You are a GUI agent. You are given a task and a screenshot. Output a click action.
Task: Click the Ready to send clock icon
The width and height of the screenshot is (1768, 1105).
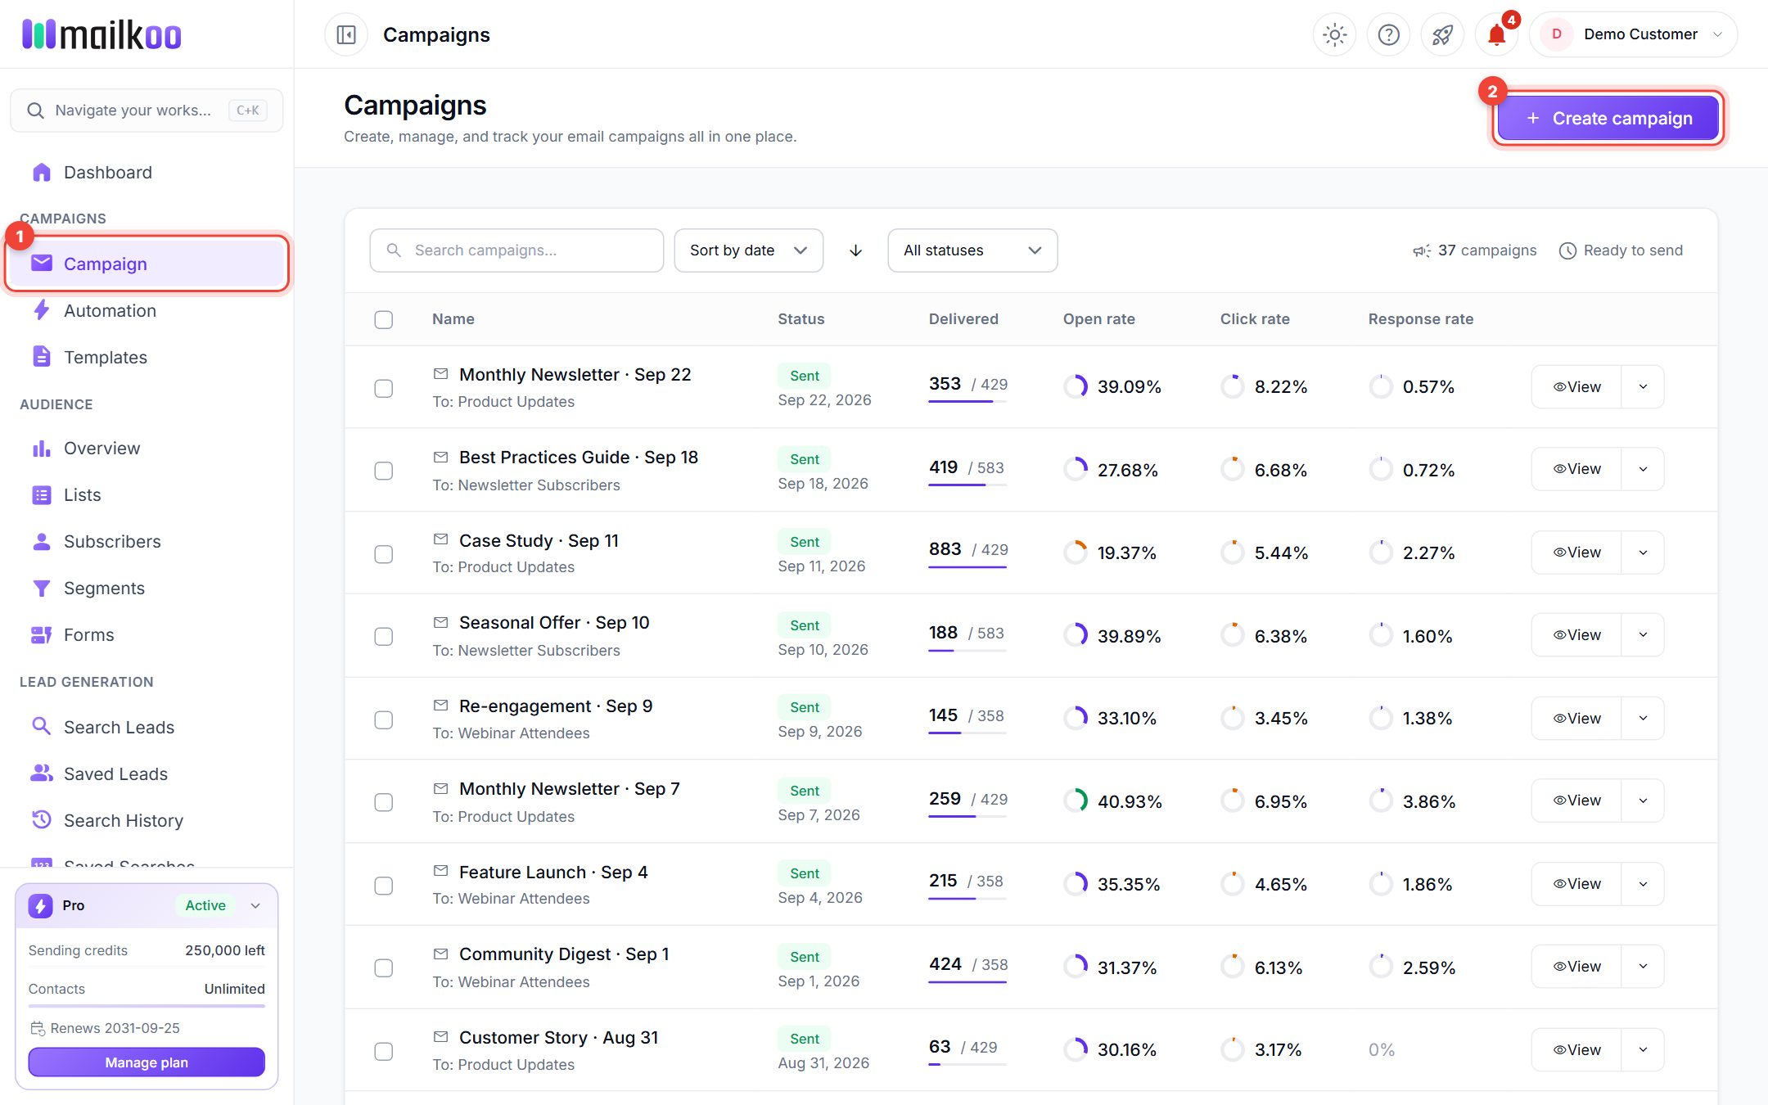(x=1567, y=250)
